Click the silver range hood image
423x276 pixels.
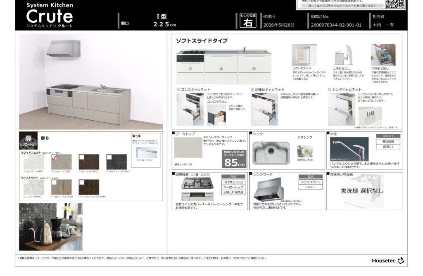(269, 189)
